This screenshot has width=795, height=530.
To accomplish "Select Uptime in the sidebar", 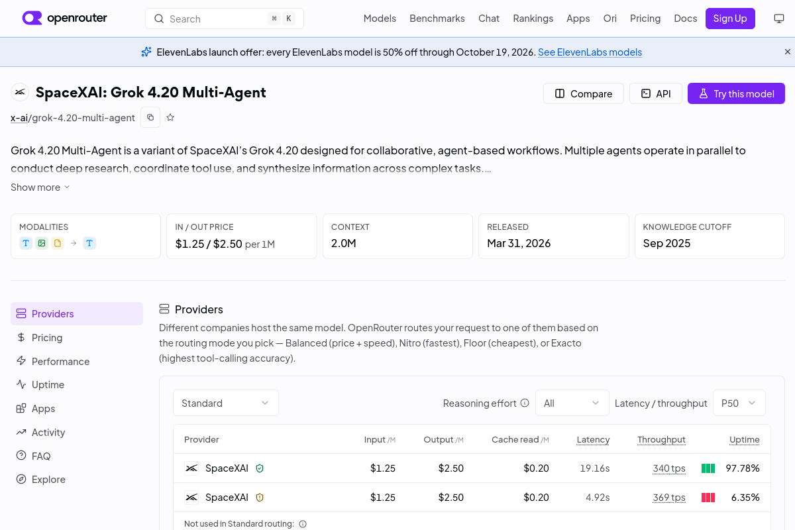I will [x=77, y=385].
